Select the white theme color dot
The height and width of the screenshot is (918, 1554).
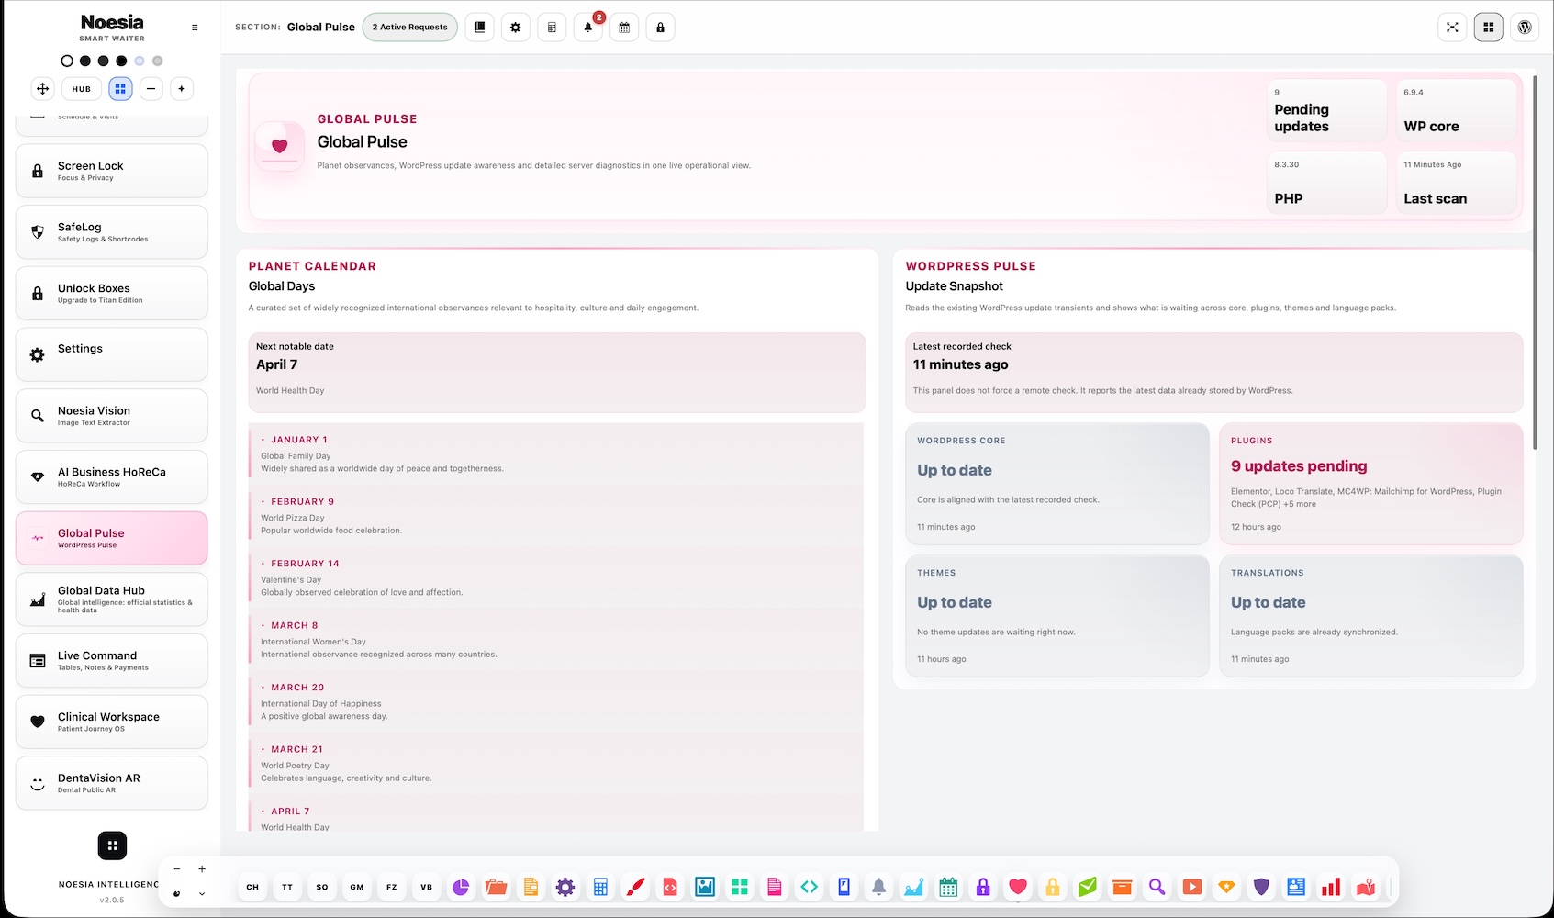pyautogui.click(x=67, y=62)
